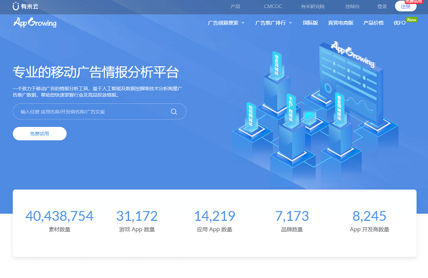Open the 控制台 console link
The width and height of the screenshot is (428, 278).
point(353,6)
